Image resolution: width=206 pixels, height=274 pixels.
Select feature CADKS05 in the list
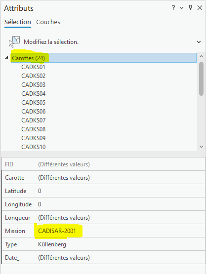tap(34, 103)
